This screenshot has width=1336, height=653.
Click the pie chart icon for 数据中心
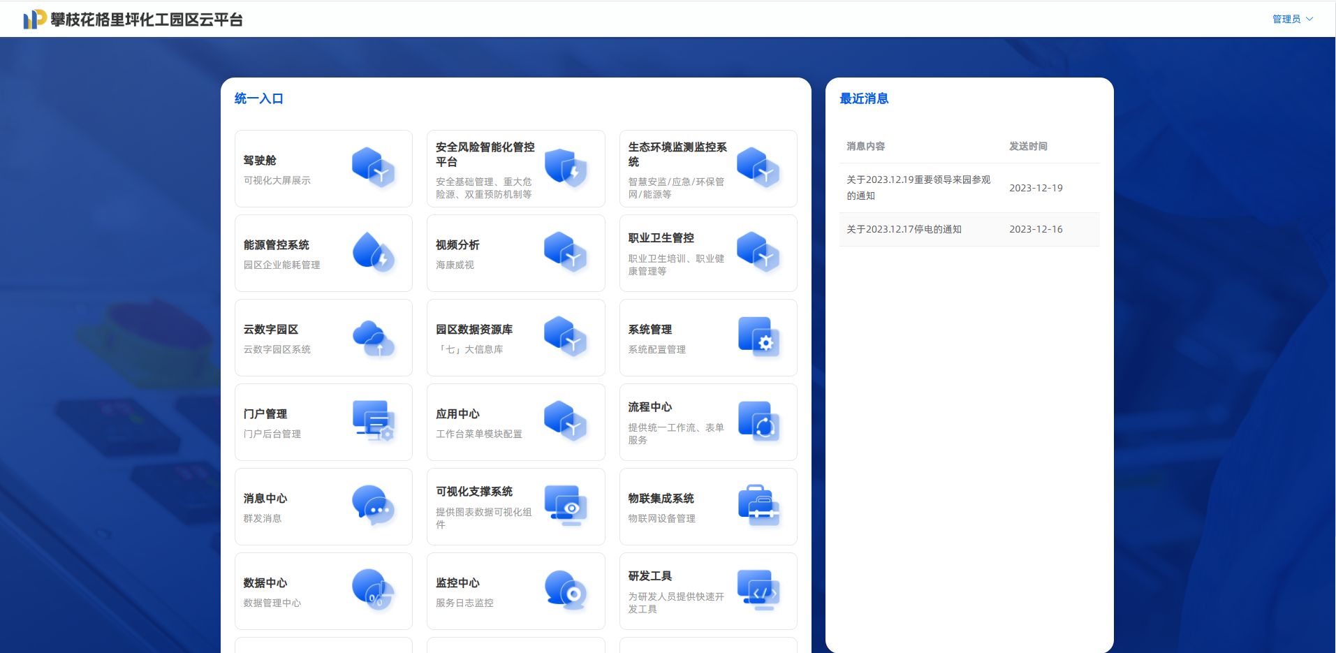pos(373,591)
